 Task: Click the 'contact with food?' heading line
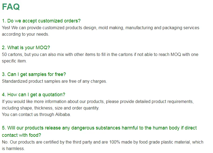click(x=21, y=135)
